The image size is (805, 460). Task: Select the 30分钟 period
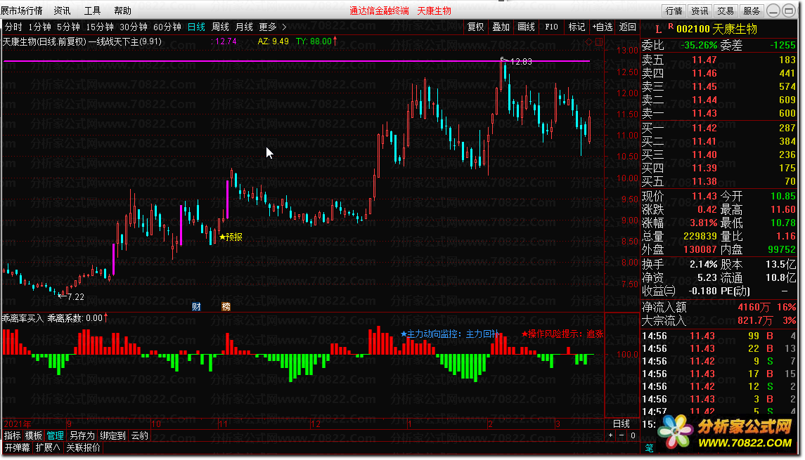click(x=134, y=27)
